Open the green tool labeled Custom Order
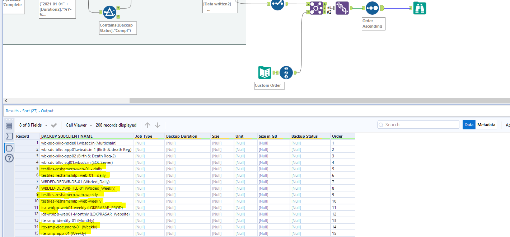Screen dimensions: 510x237 264,72
